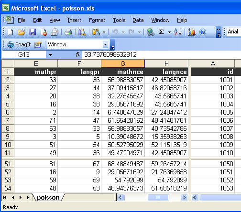Viewport: 241px width, 212px height.
Task: Click the Redo arrow icon
Action: click(x=131, y=32)
